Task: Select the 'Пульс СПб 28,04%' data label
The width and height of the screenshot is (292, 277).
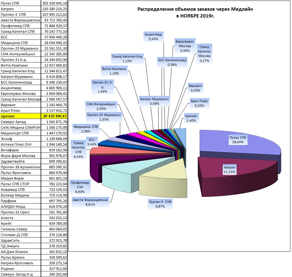Action: (238, 140)
